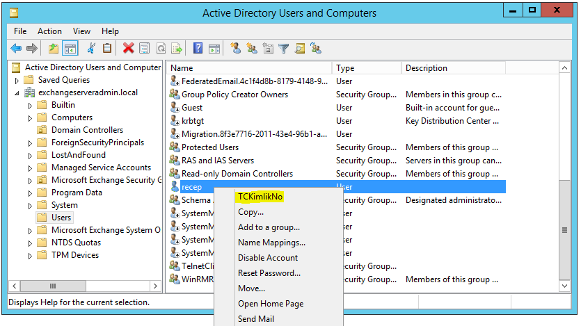Choose Send Mail in the context menu
Image resolution: width=581 pixels, height=326 pixels.
point(256,318)
